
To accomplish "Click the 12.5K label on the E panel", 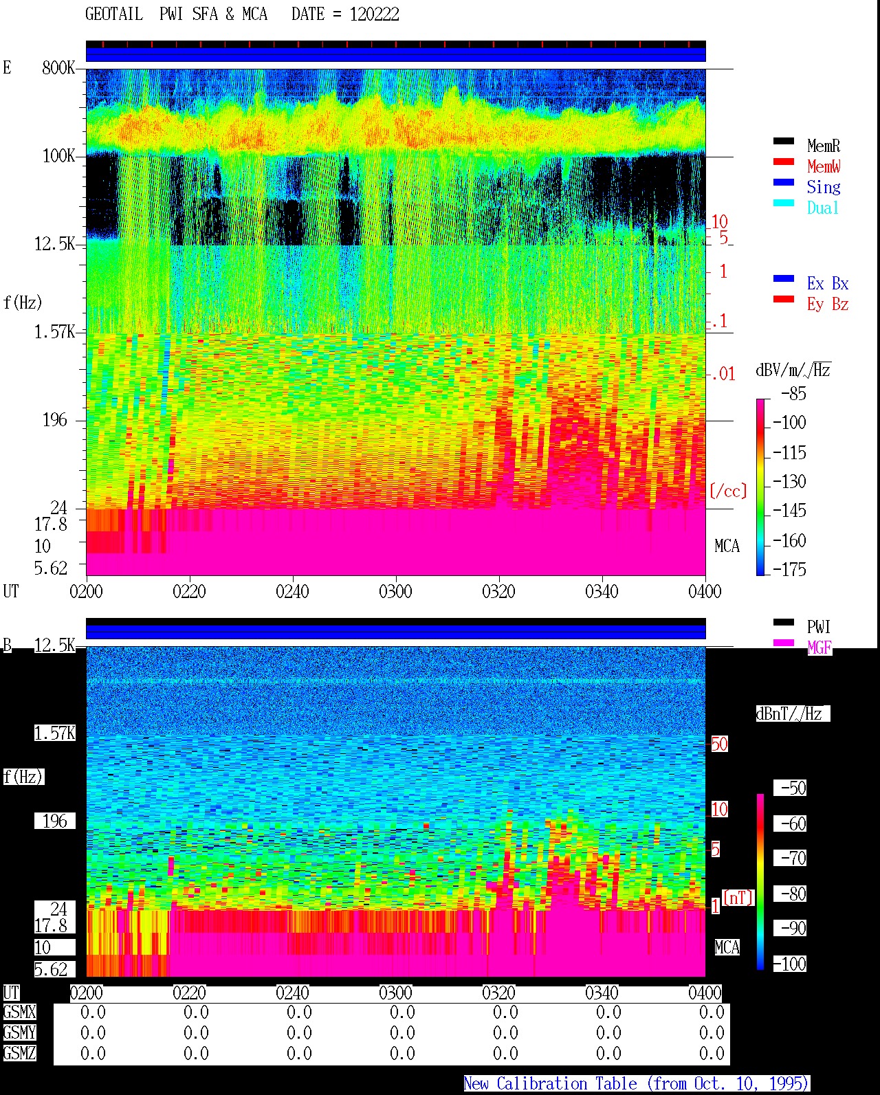I will pos(54,243).
